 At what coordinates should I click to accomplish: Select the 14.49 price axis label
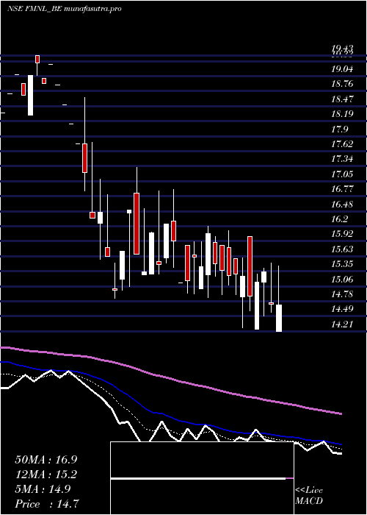pos(342,309)
